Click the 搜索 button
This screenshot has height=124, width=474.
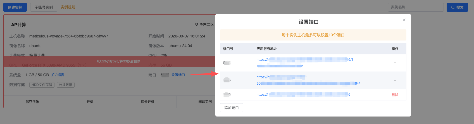[457, 7]
